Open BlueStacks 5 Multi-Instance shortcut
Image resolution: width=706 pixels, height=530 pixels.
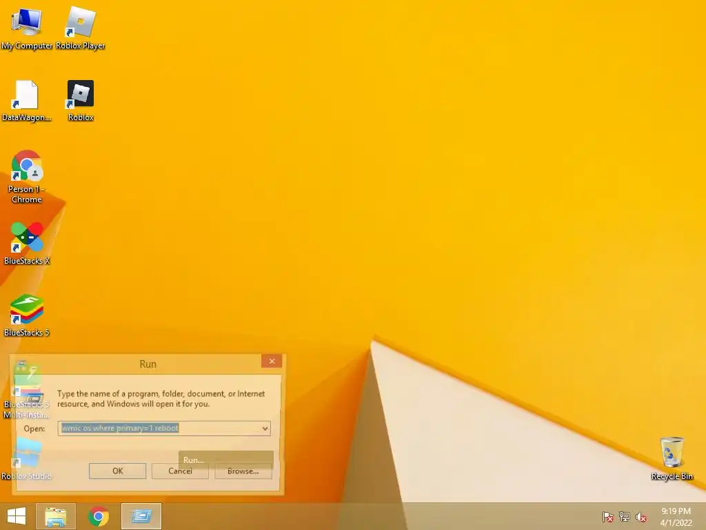[x=27, y=391]
